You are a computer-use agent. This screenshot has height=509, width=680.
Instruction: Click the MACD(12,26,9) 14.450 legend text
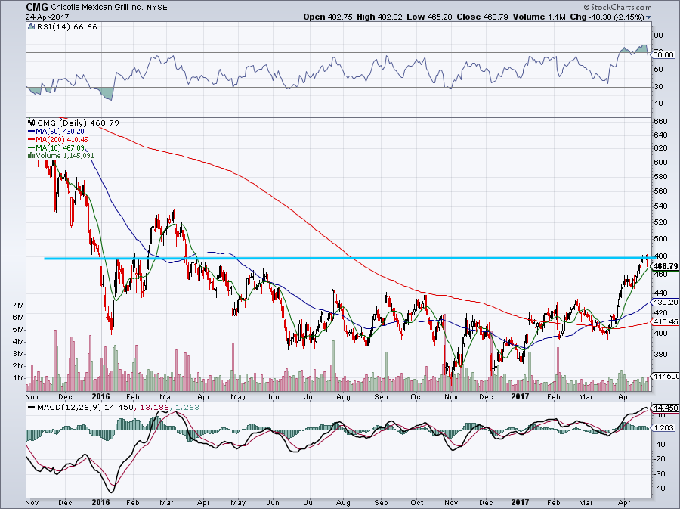[x=86, y=408]
